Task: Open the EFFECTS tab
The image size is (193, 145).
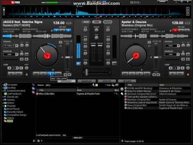Action: [x=107, y=81]
